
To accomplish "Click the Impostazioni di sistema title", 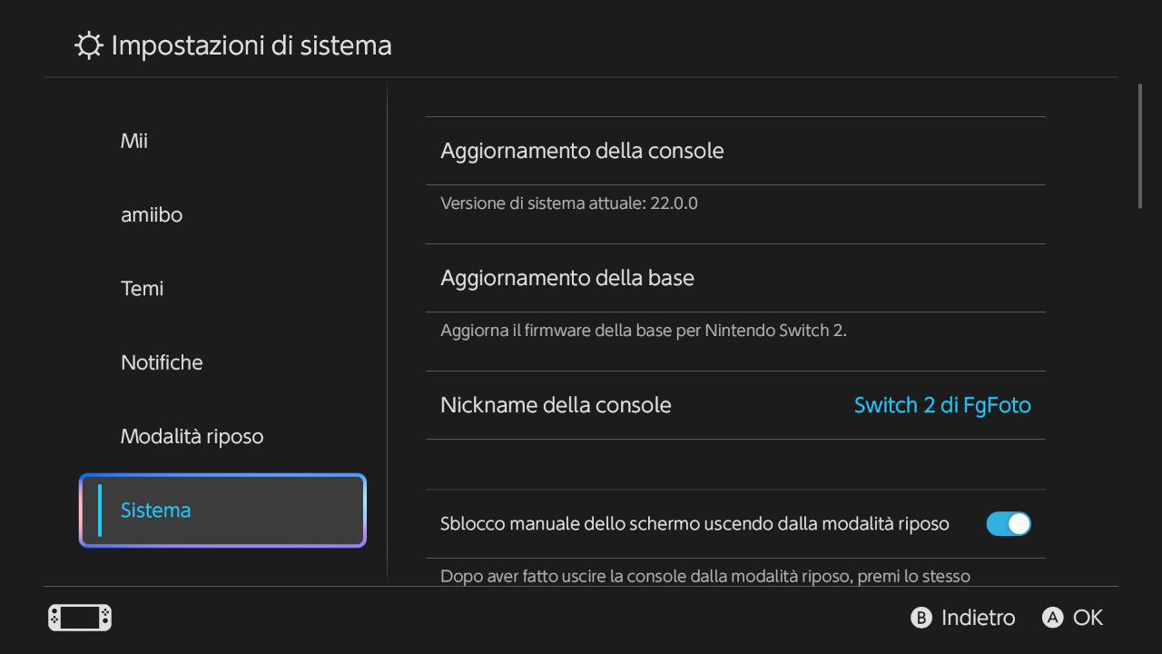I will point(251,45).
